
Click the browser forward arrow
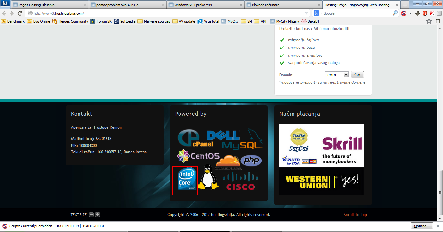click(x=12, y=13)
